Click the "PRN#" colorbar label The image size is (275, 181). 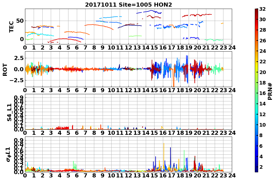tap(270, 91)
